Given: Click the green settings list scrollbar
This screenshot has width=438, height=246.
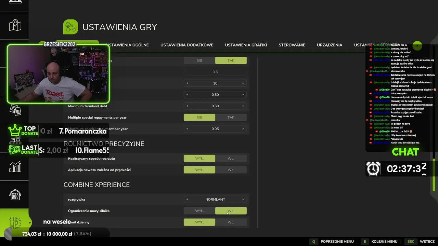Looking at the screenshot, I should 434,175.
